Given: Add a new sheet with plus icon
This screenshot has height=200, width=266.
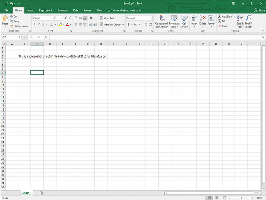Looking at the screenshot, I should point(41,193).
